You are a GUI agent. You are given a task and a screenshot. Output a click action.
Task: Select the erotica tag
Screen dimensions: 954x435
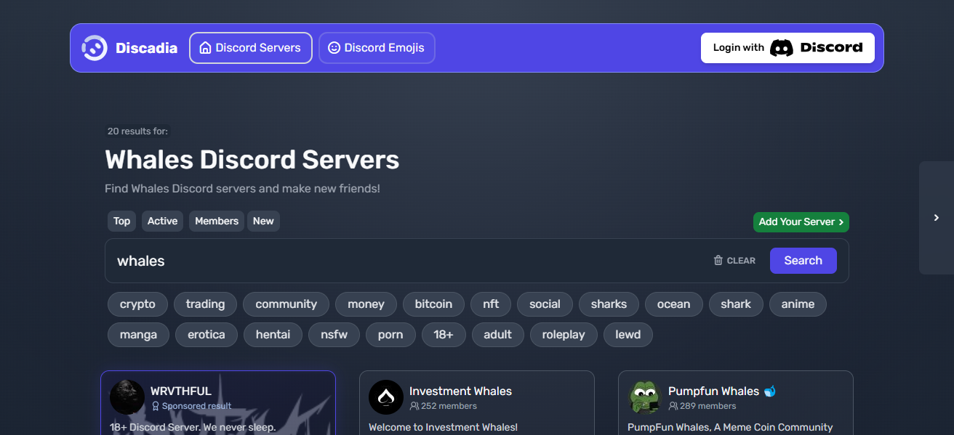(207, 335)
